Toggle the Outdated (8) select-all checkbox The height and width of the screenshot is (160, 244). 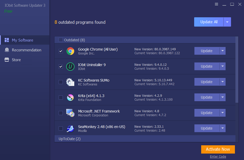click(61, 40)
